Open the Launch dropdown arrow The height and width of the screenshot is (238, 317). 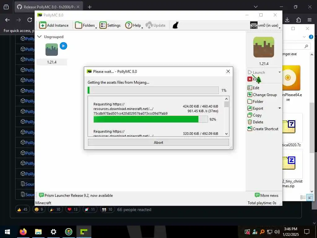pos(280,72)
